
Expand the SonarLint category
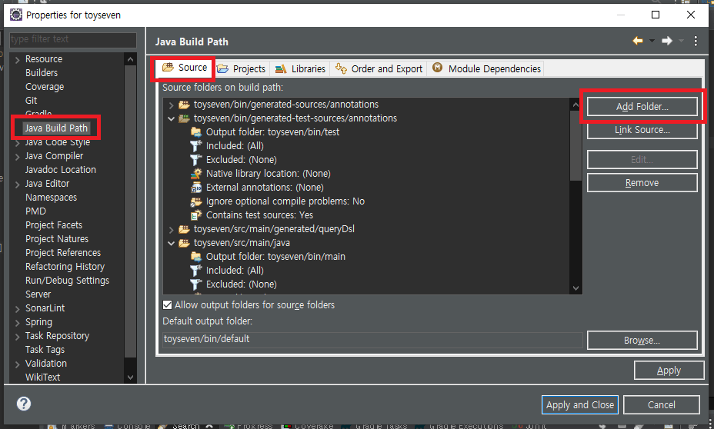17,309
